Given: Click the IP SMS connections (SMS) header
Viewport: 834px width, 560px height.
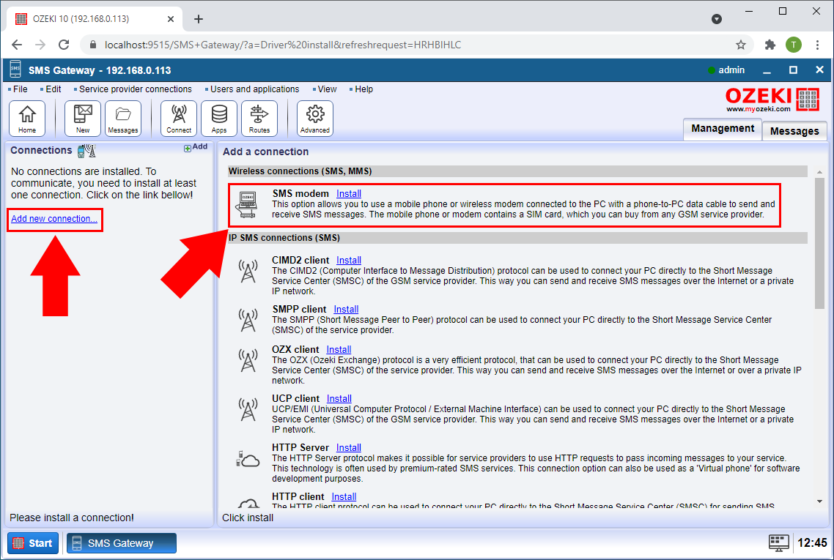Looking at the screenshot, I should click(517, 237).
